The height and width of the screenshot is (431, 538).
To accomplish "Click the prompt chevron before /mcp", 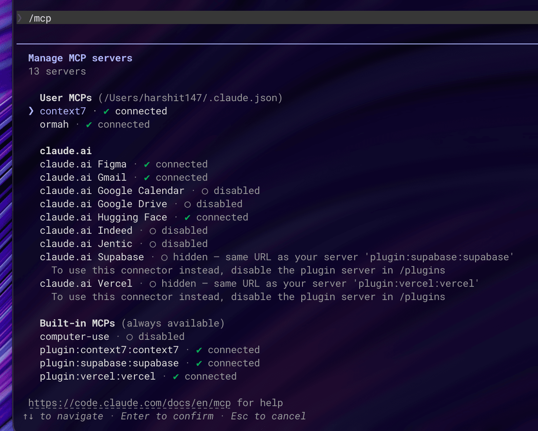I will [x=19, y=18].
